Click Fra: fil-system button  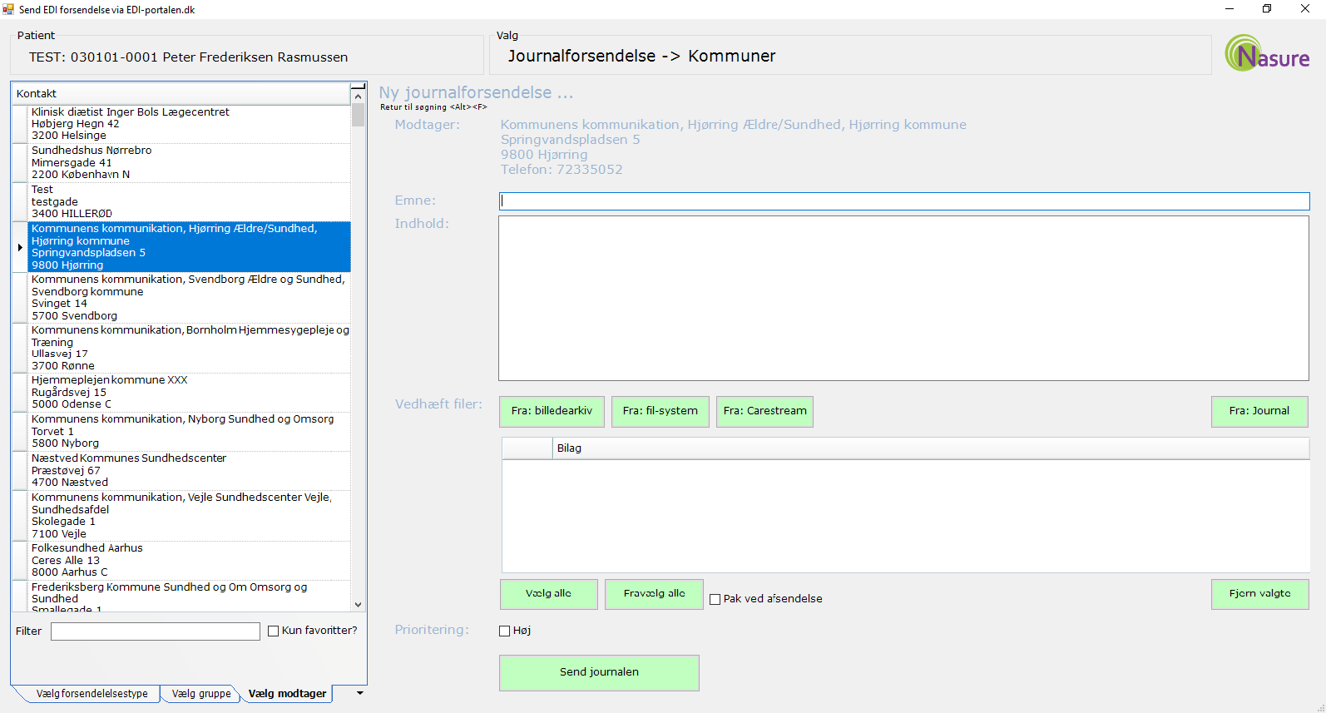tap(661, 411)
